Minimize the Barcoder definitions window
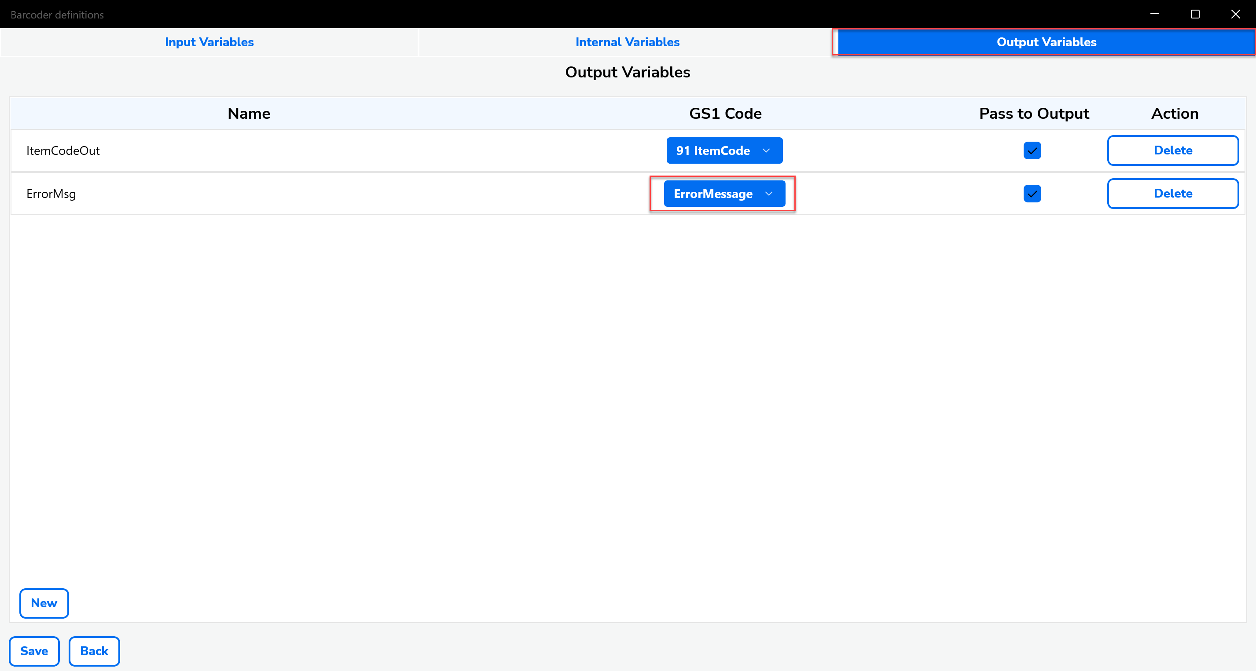The height and width of the screenshot is (671, 1256). (x=1155, y=14)
